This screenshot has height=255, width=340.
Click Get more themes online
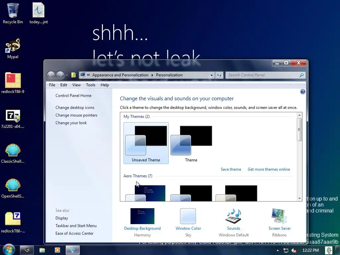(269, 169)
